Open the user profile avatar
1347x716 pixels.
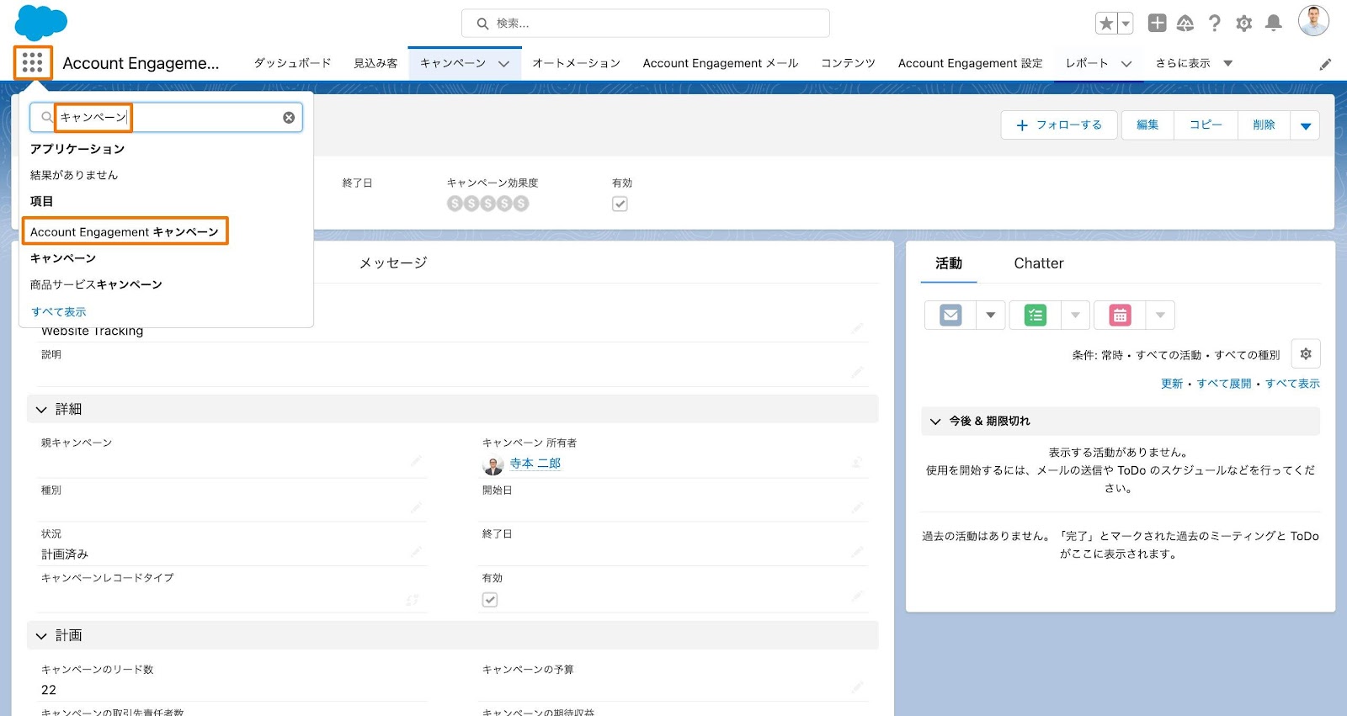1313,22
